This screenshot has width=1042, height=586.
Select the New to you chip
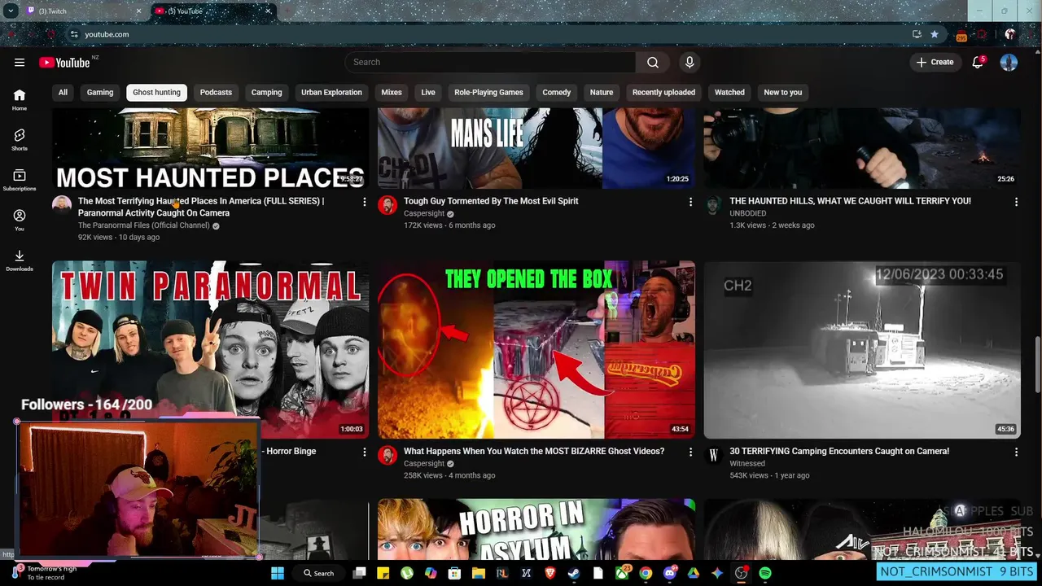(782, 92)
